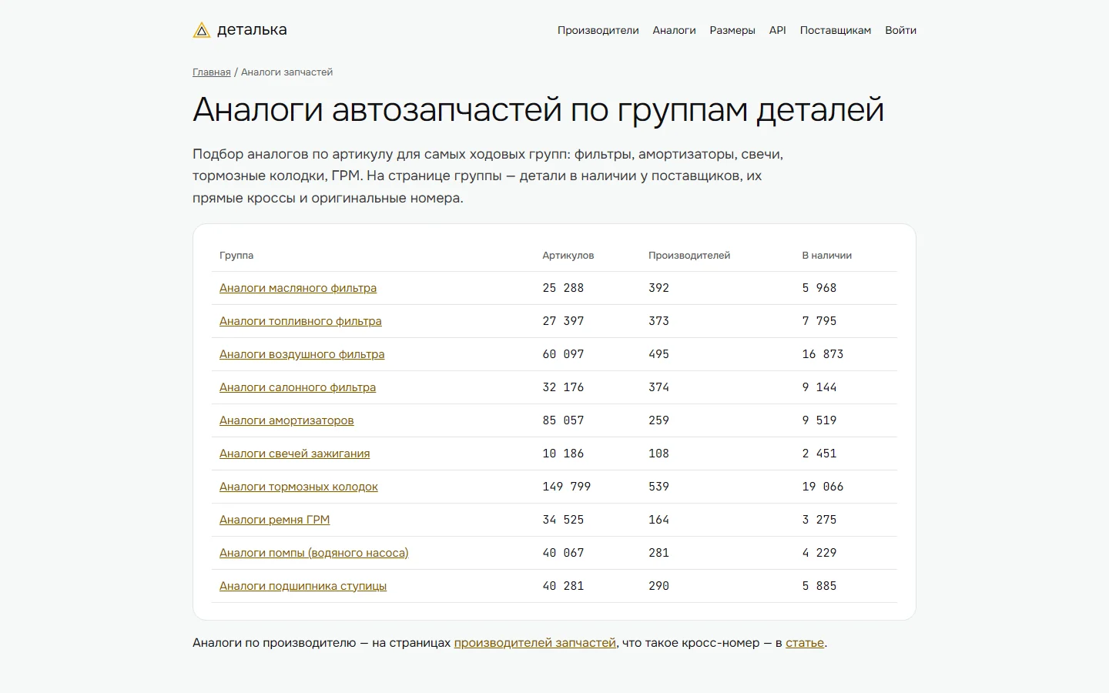Open Аналоги свечей зажигания link
This screenshot has height=693, width=1109.
[x=294, y=454]
